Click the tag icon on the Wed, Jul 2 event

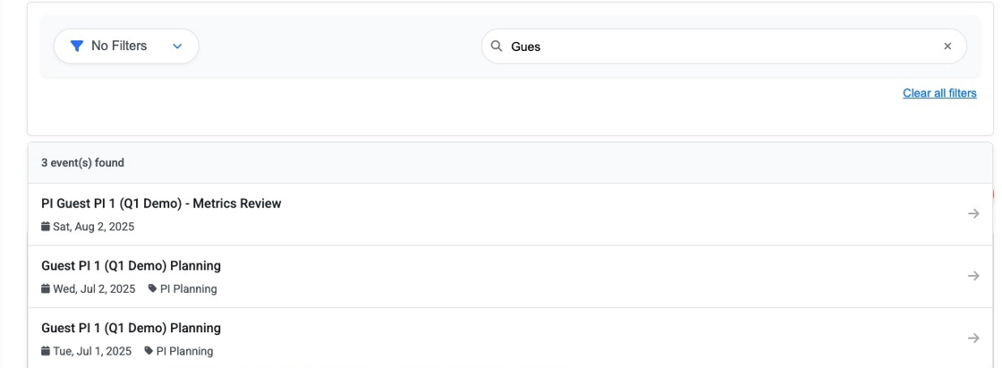point(152,289)
